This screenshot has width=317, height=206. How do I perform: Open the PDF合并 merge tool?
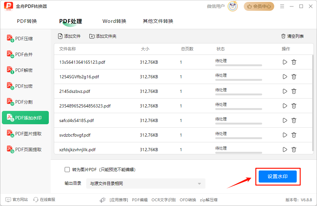click(25, 54)
